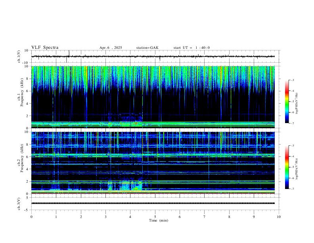Click the ch.2 "Frequency (kHz)" axis label

[x=22, y=158]
